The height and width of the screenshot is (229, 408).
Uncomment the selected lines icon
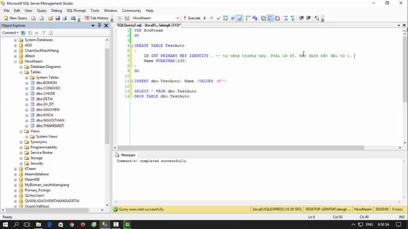(293, 18)
